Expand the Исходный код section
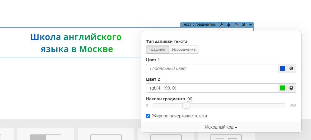The width and height of the screenshot is (311, 140). [x=221, y=127]
